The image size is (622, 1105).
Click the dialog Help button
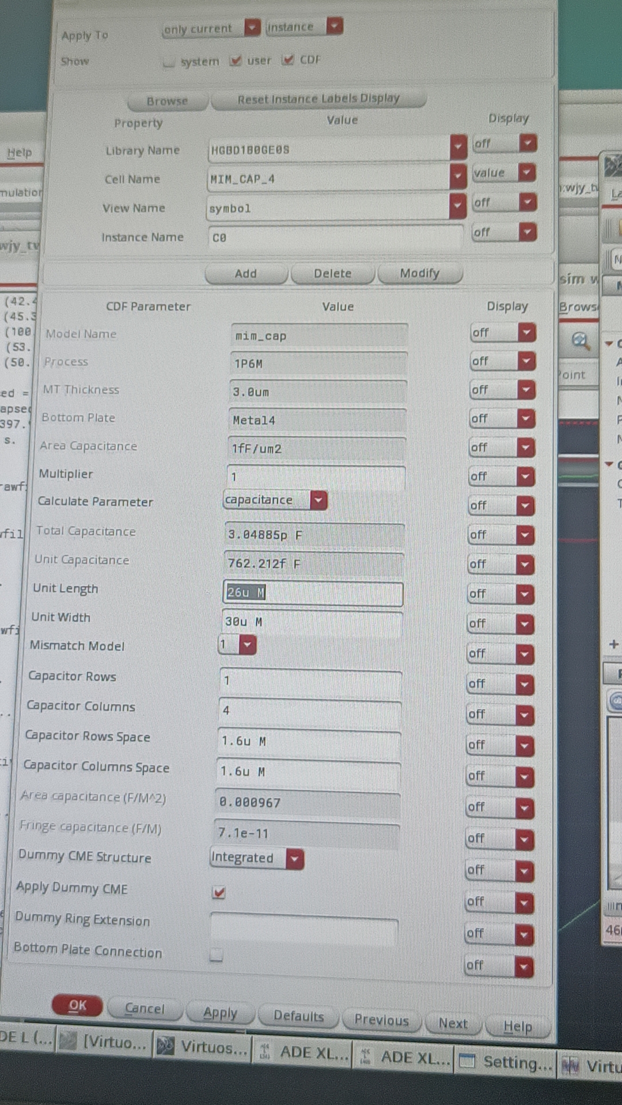(518, 1026)
